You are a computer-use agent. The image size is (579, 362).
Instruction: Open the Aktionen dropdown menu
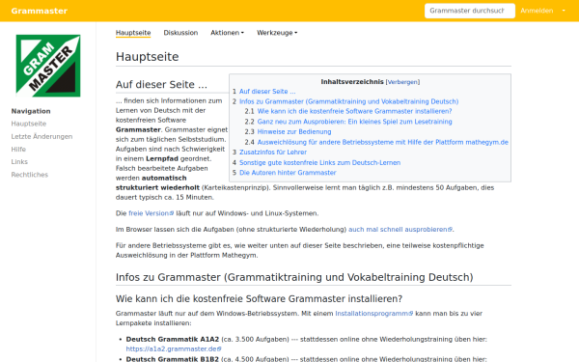click(x=227, y=33)
